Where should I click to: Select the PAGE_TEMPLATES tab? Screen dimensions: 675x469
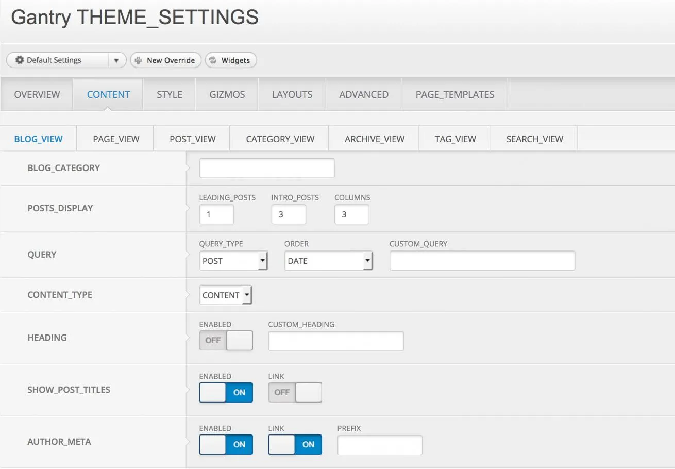click(455, 94)
